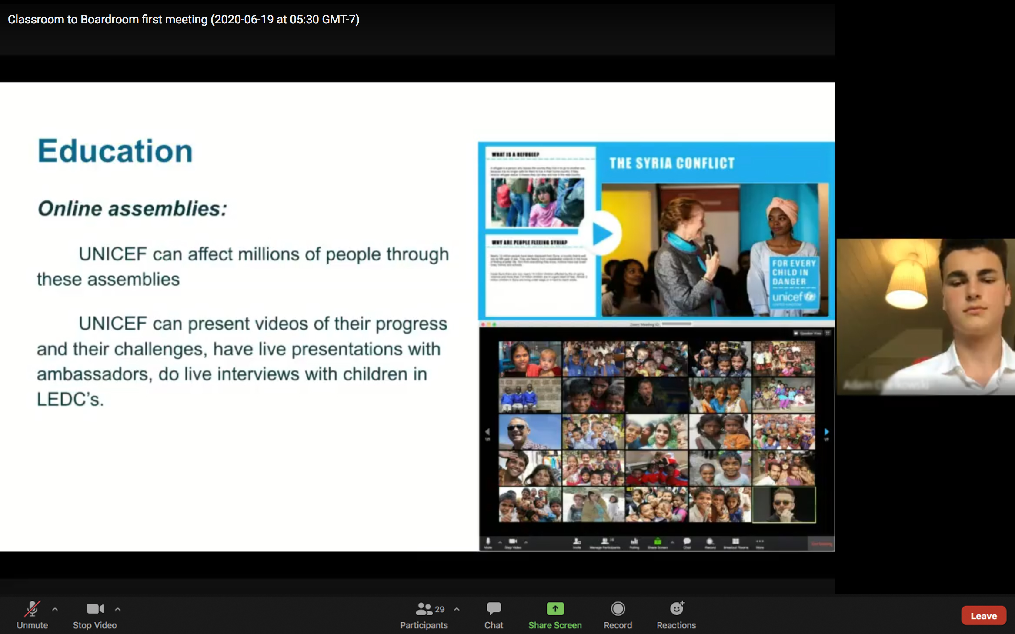Click the 'UNICEF can affect millions' paragraph

click(243, 267)
